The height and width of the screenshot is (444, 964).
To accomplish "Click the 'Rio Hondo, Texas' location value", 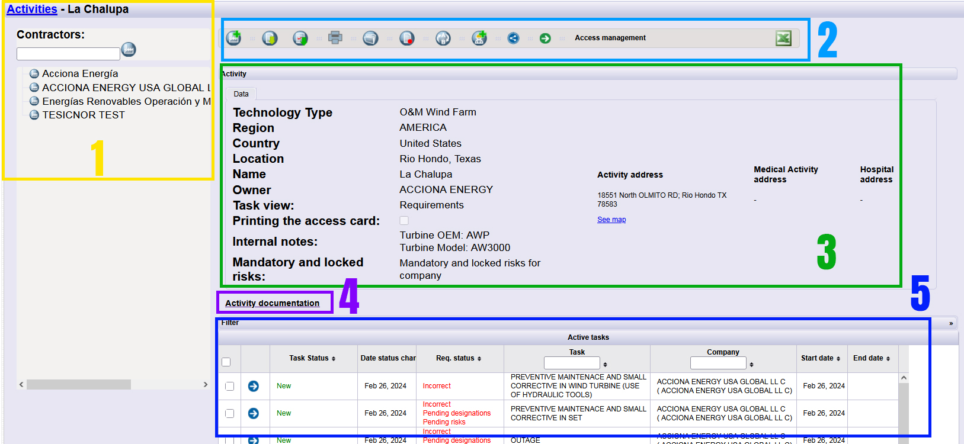I will 440,159.
